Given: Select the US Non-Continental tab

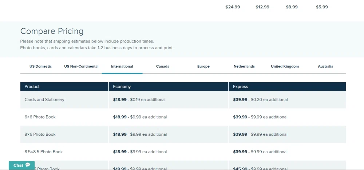Looking at the screenshot, I should pyautogui.click(x=81, y=66).
